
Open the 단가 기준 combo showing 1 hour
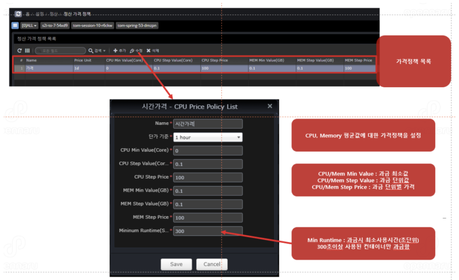pos(208,137)
